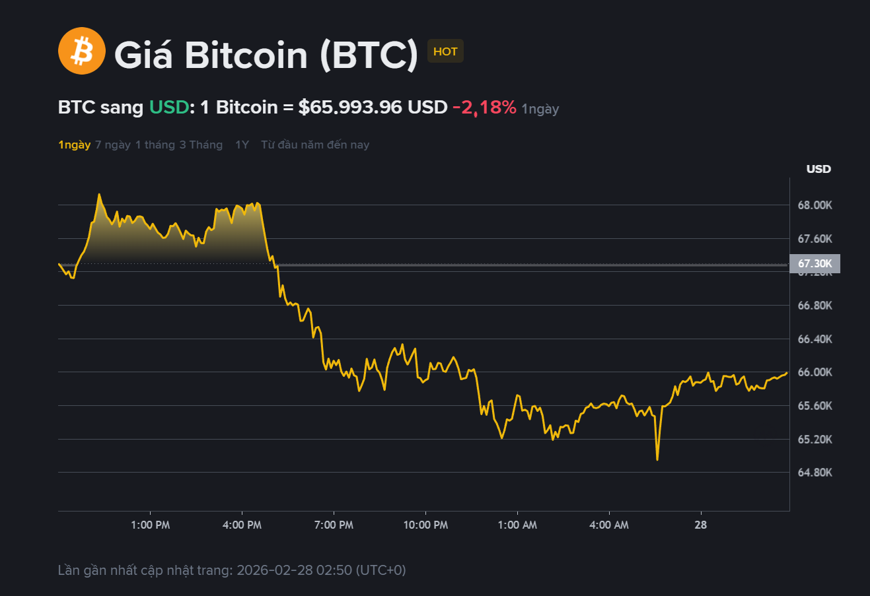The image size is (870, 596).
Task: Click the orange Bitcoin logo icon
Action: pos(82,51)
